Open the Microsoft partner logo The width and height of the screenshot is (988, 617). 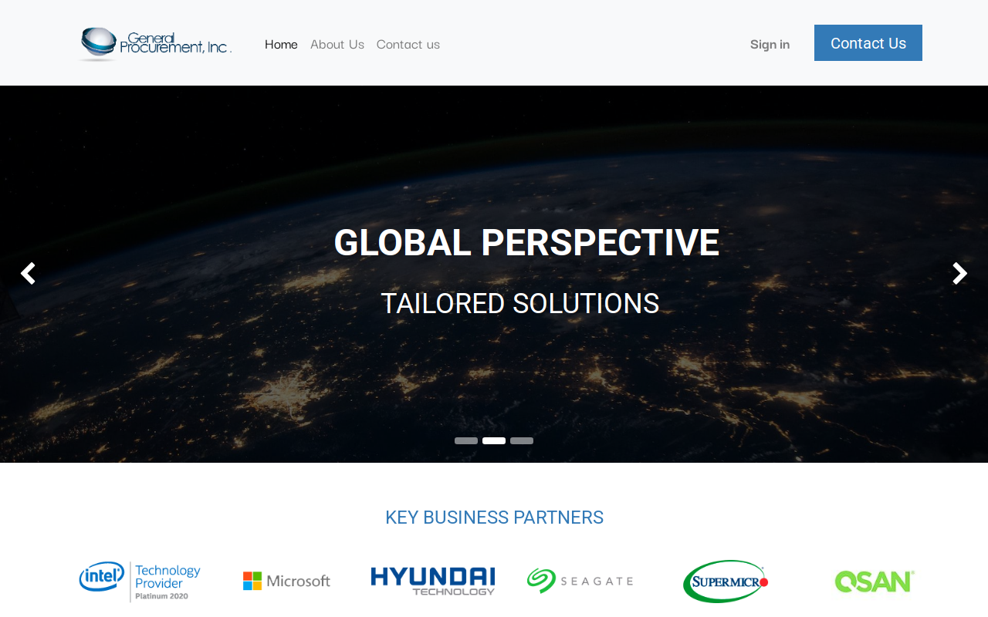pyautogui.click(x=286, y=581)
